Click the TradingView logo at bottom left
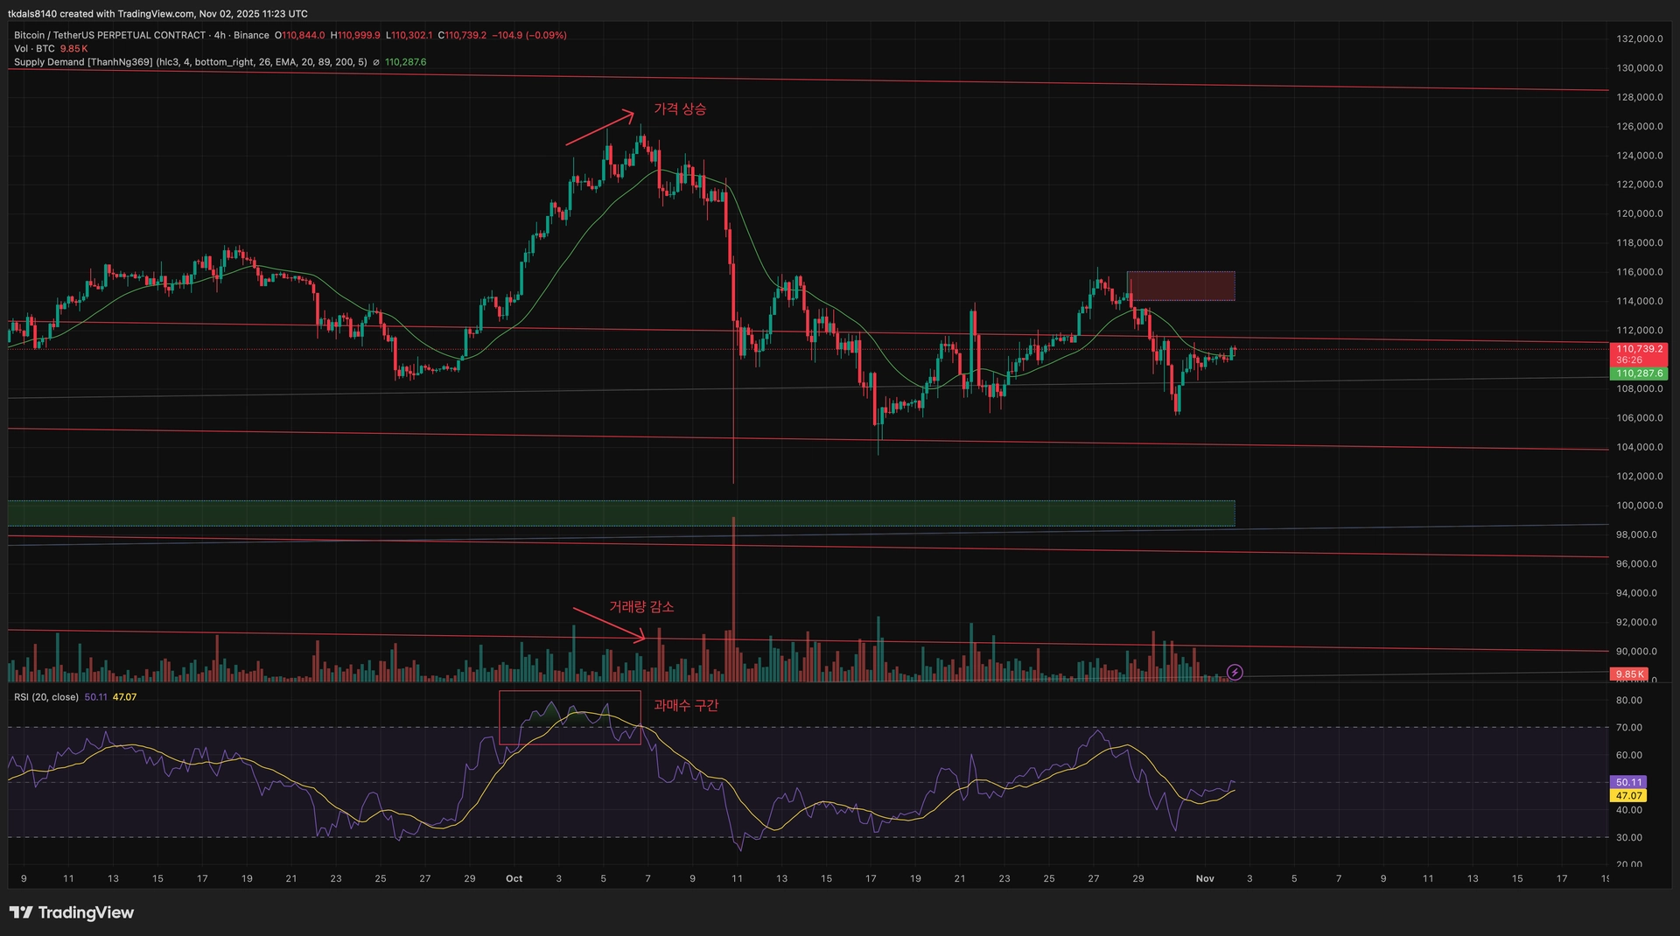Image resolution: width=1680 pixels, height=936 pixels. point(72,912)
